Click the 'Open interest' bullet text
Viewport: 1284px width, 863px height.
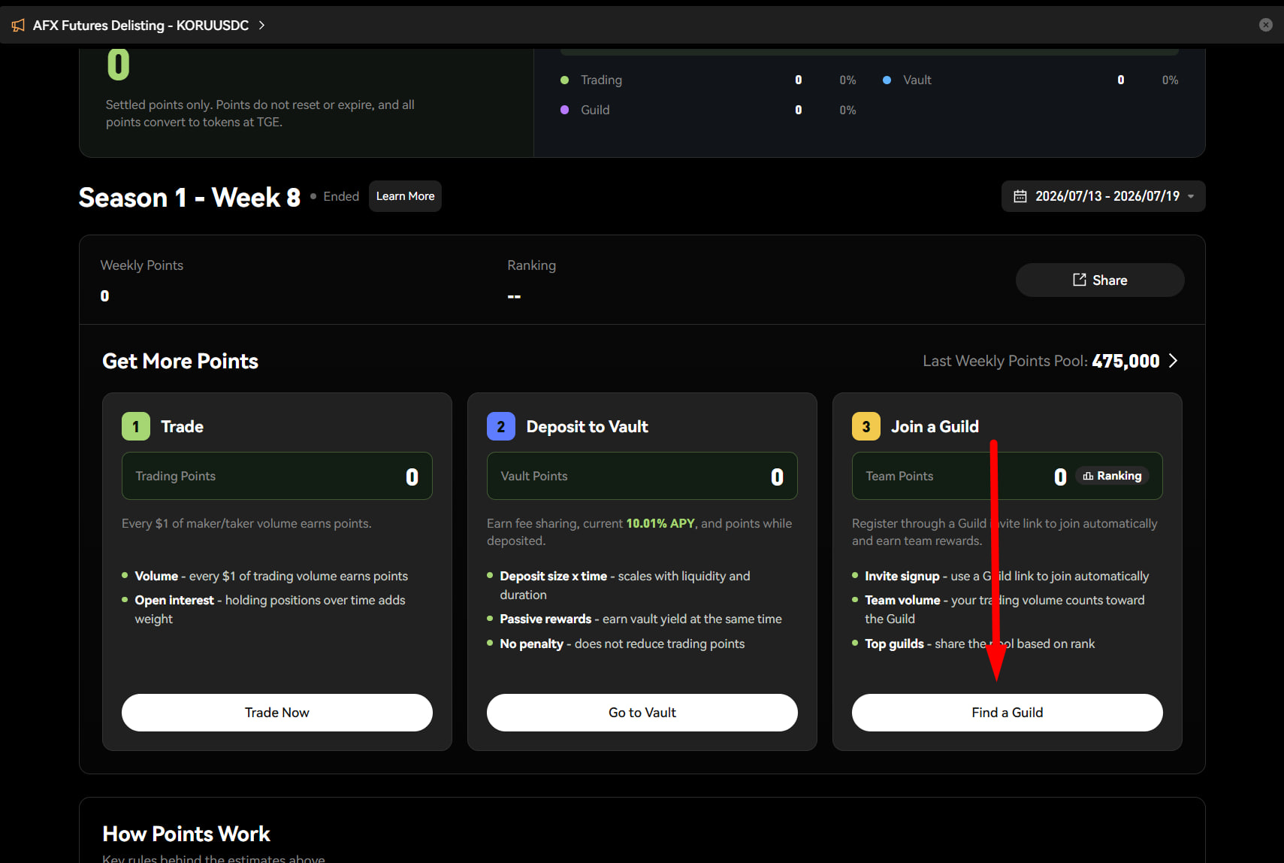(x=270, y=609)
